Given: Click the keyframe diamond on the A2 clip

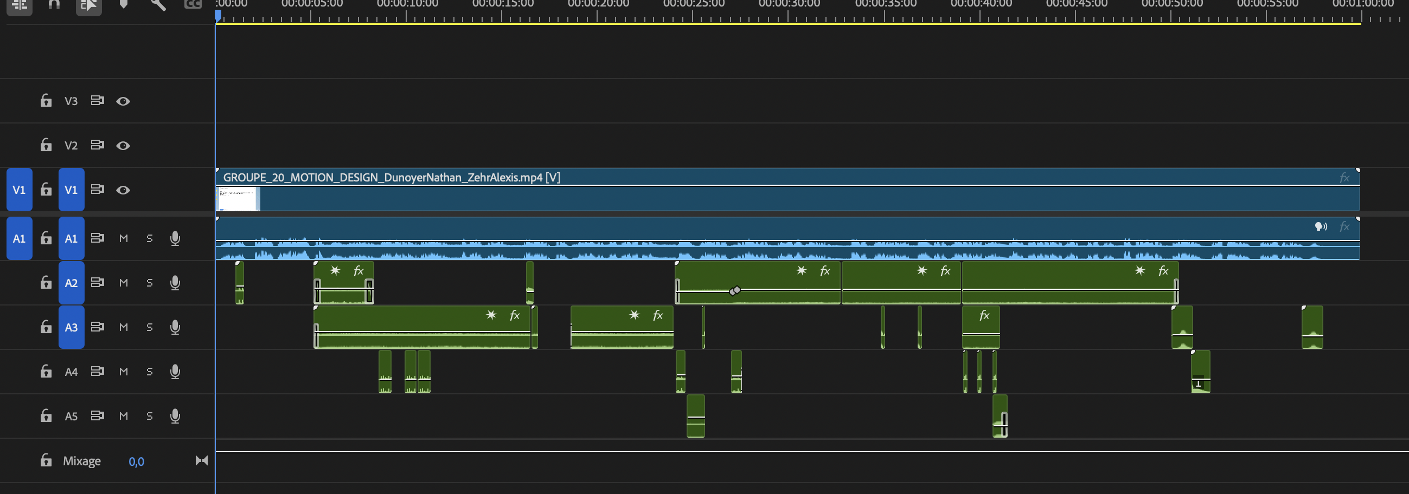Looking at the screenshot, I should click(735, 291).
